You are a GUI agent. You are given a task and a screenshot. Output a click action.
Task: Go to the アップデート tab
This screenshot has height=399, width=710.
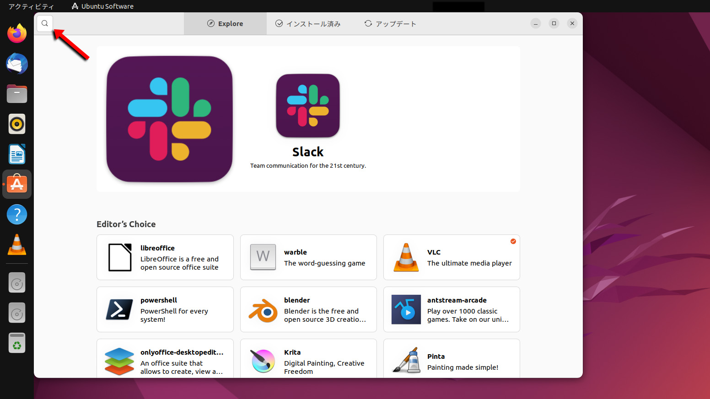click(390, 24)
